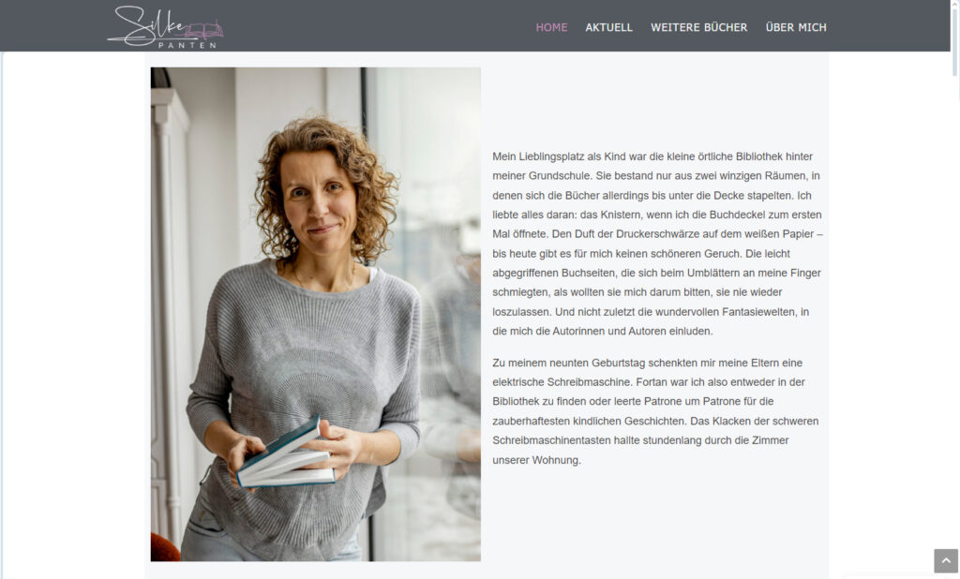This screenshot has width=960, height=579.
Task: Click the PANTEN text under the signature
Action: click(187, 45)
